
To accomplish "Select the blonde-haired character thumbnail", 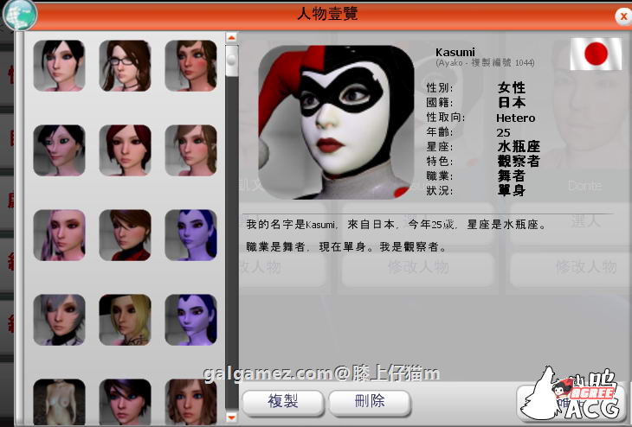I will click(x=125, y=320).
